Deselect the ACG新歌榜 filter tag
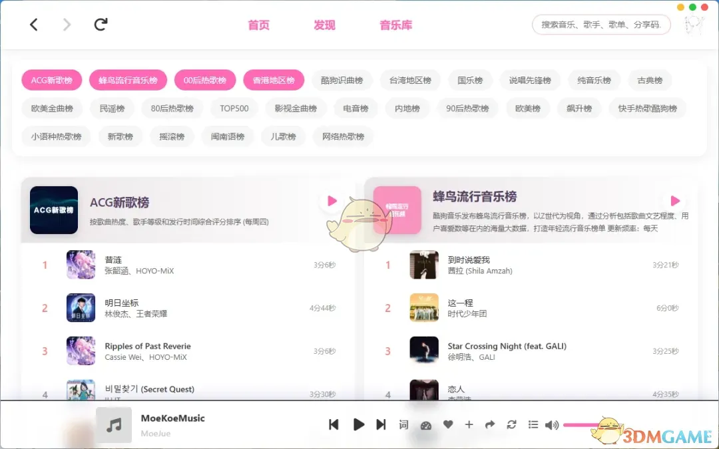This screenshot has width=719, height=449. click(51, 79)
